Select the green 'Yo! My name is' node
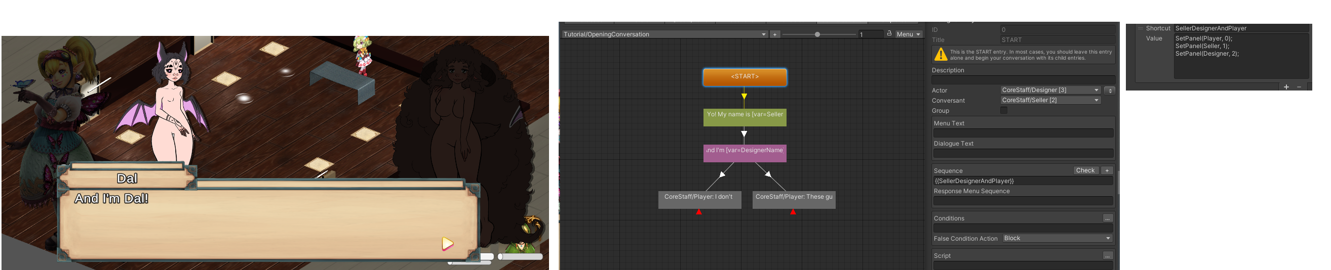This screenshot has width=1331, height=270. [745, 118]
